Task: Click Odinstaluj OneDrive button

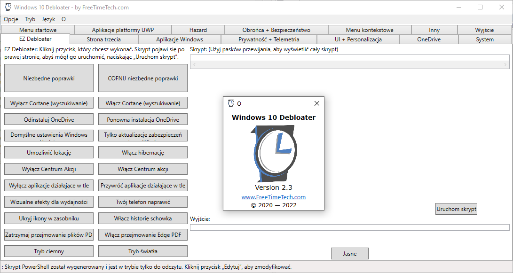Action: click(x=49, y=119)
